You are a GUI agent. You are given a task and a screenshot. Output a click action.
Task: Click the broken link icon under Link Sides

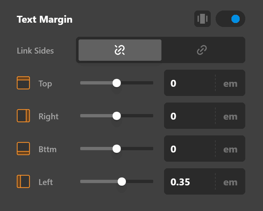pos(119,50)
